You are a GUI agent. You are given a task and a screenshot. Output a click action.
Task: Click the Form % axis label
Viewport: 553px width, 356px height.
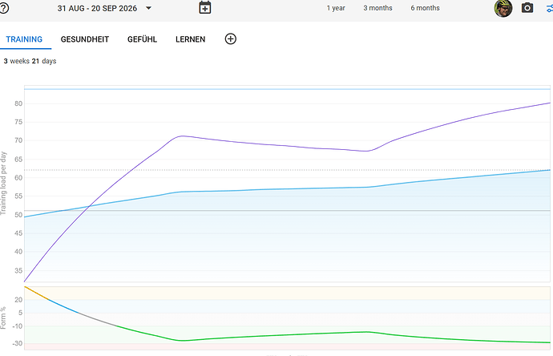[x=3, y=318]
